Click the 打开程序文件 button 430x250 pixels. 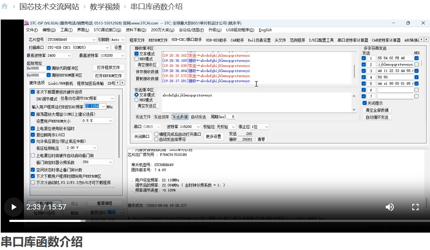108,67
